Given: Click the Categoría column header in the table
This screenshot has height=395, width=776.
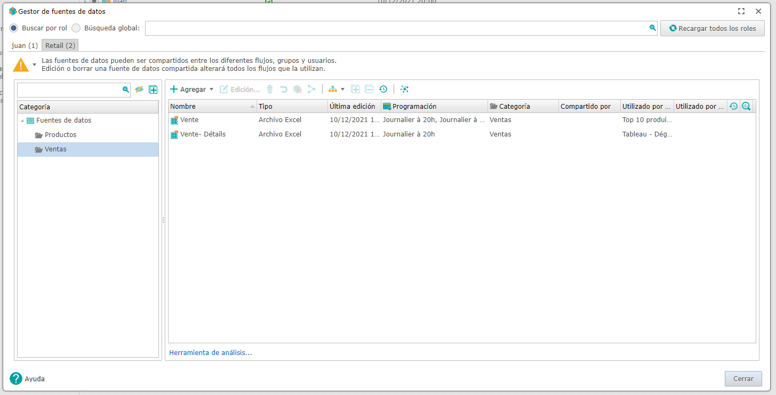Looking at the screenshot, I should 523,106.
